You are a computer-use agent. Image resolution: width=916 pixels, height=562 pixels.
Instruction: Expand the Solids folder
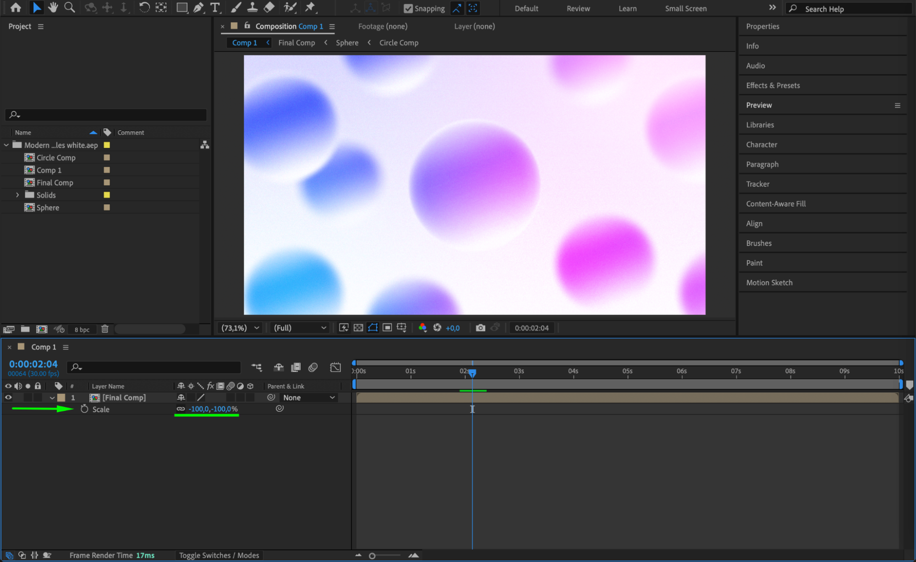pos(17,195)
